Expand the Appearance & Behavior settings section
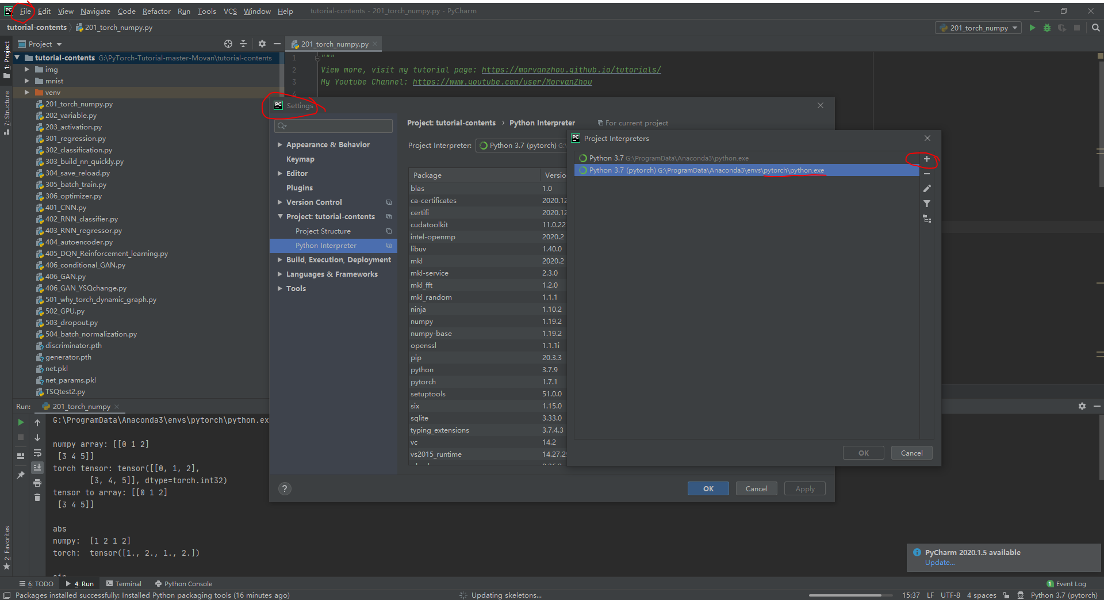1104x600 pixels. click(x=280, y=144)
